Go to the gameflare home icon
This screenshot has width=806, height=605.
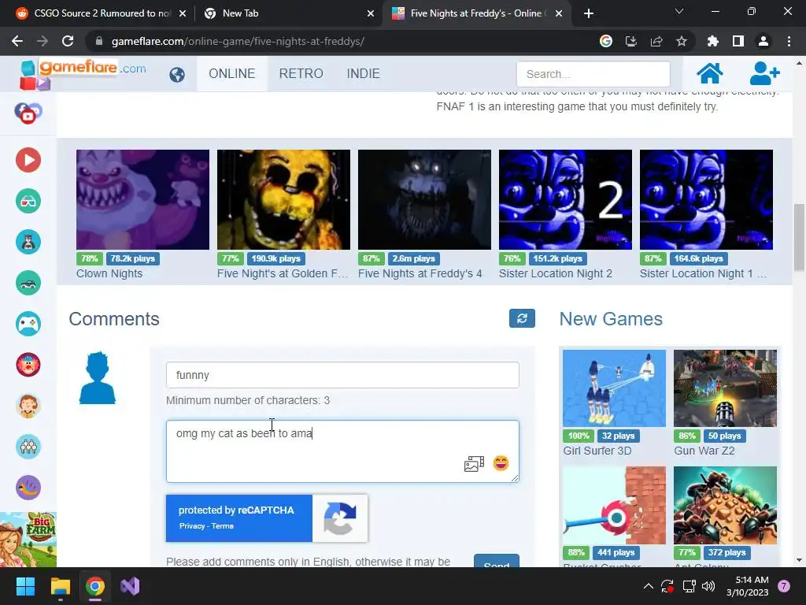coord(709,73)
